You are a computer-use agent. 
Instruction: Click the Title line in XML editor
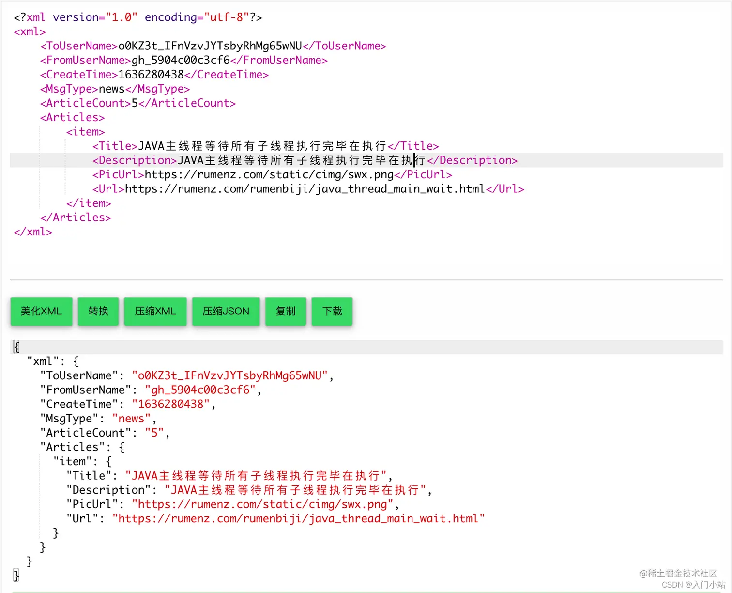point(266,146)
